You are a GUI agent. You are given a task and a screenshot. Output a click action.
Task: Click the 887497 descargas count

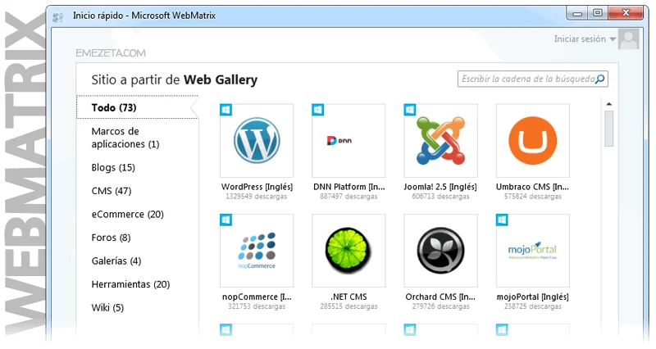[x=348, y=197]
